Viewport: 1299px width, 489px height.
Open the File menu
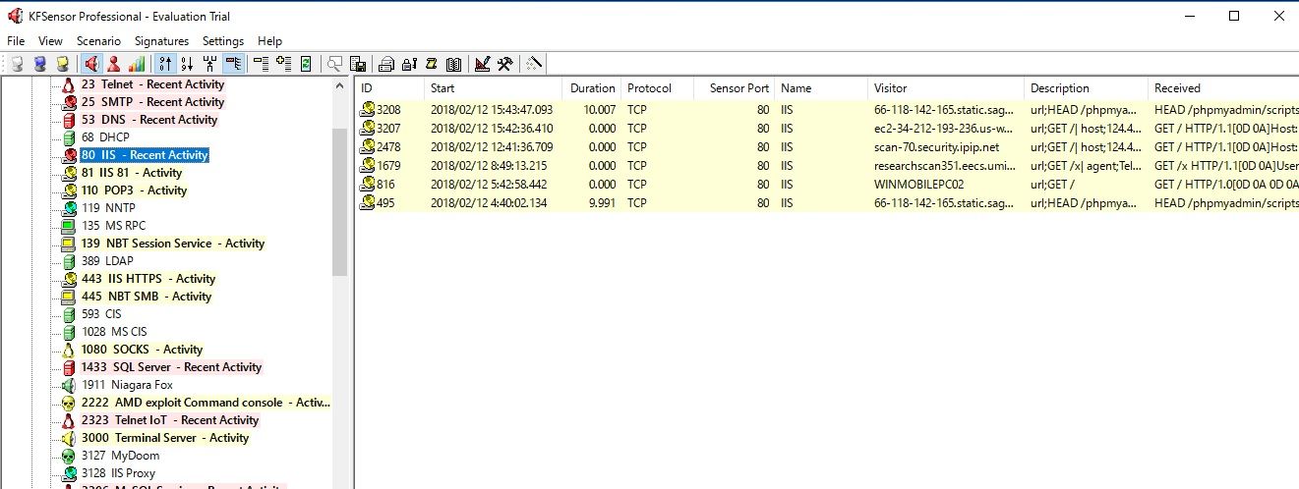pyautogui.click(x=16, y=41)
